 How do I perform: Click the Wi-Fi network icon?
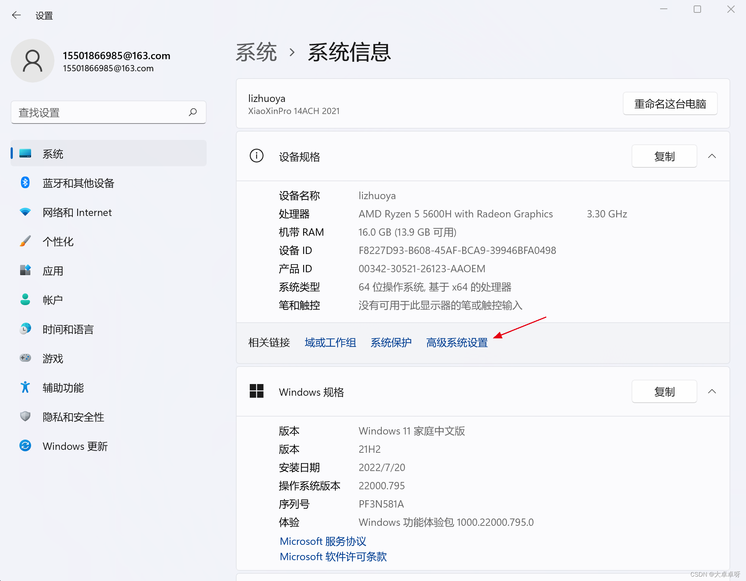[25, 212]
